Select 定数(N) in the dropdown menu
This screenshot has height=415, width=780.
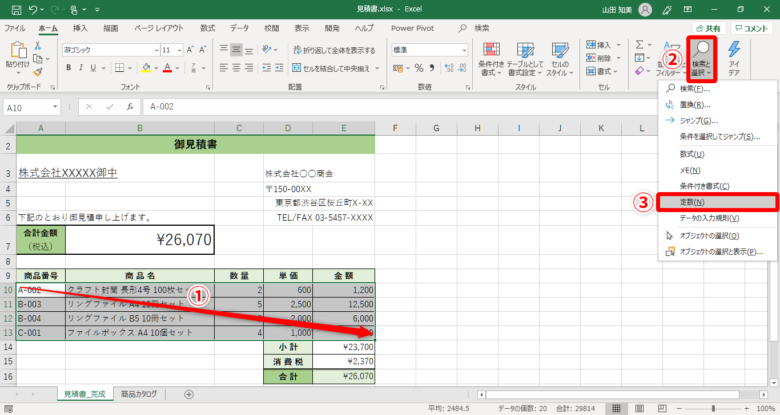click(718, 202)
